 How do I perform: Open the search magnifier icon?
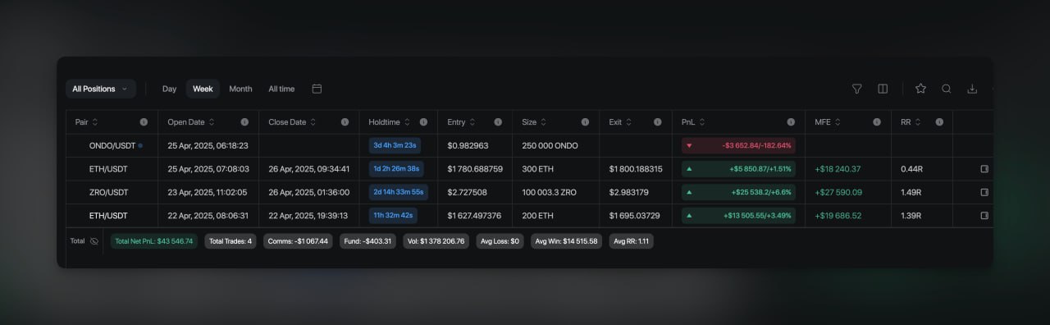coord(946,89)
